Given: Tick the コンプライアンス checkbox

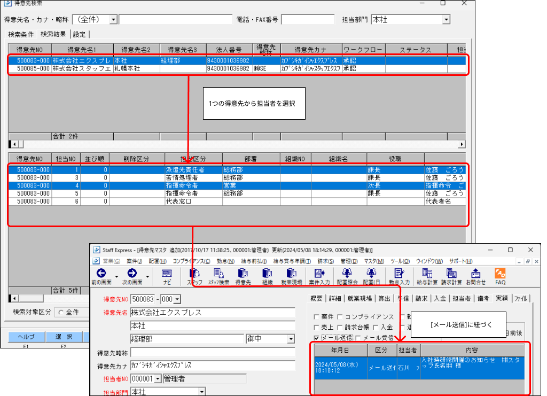Looking at the screenshot, I should [x=340, y=317].
